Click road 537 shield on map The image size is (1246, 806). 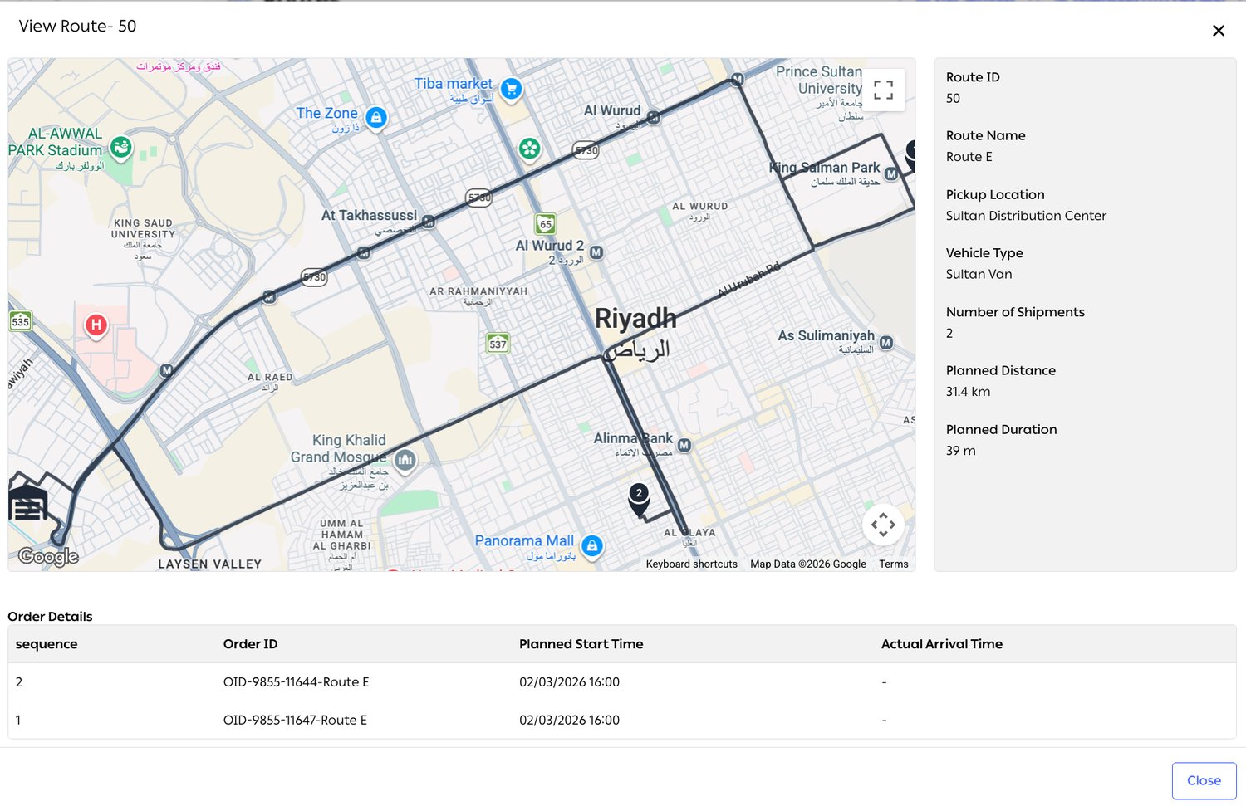(498, 343)
